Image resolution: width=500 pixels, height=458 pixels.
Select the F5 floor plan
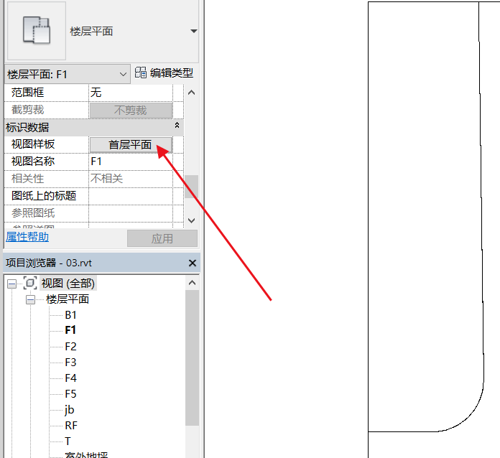tap(70, 394)
